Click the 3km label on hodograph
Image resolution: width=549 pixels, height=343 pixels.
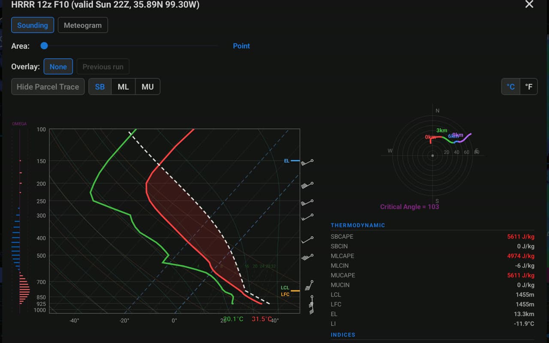[442, 130]
